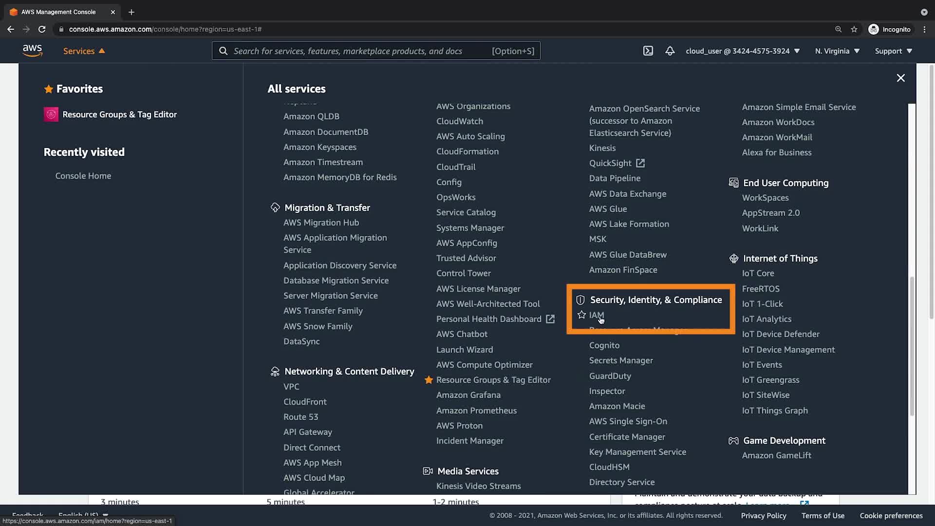Open Console Home from recently visited

tap(83, 176)
